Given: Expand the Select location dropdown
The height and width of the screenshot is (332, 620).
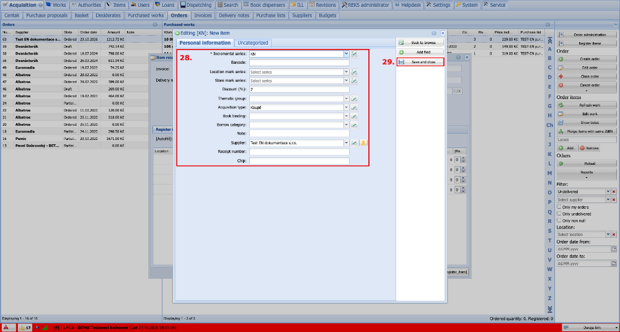Looking at the screenshot, I should click(x=608, y=234).
